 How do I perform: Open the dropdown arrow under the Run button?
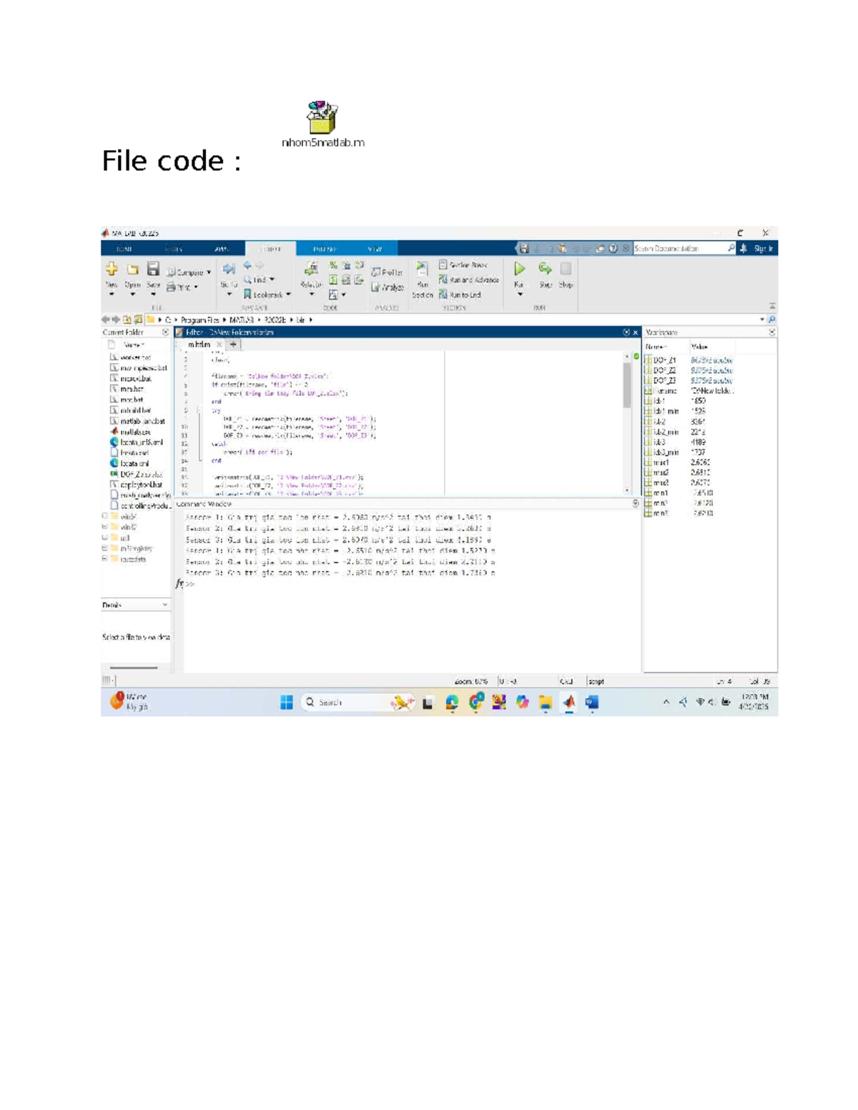tap(520, 294)
